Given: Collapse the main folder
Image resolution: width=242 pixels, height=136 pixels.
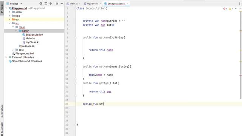Looking at the screenshot, I should pos(13,27).
